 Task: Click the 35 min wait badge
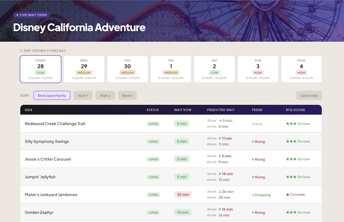tap(183, 195)
